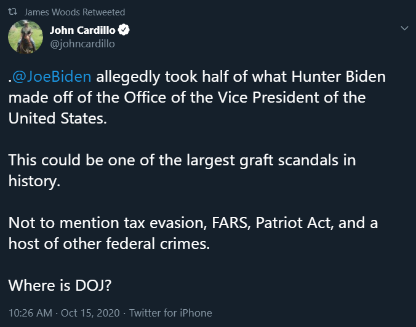
Task: Click the 10:26 AM timestamp
Action: point(30,313)
